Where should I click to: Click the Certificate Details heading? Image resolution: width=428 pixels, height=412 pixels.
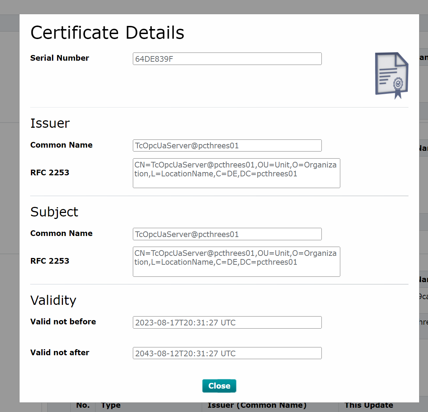click(x=107, y=33)
